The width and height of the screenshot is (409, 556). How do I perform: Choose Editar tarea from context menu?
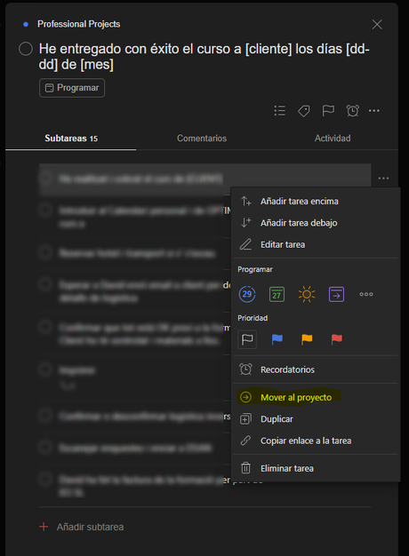click(x=316, y=244)
